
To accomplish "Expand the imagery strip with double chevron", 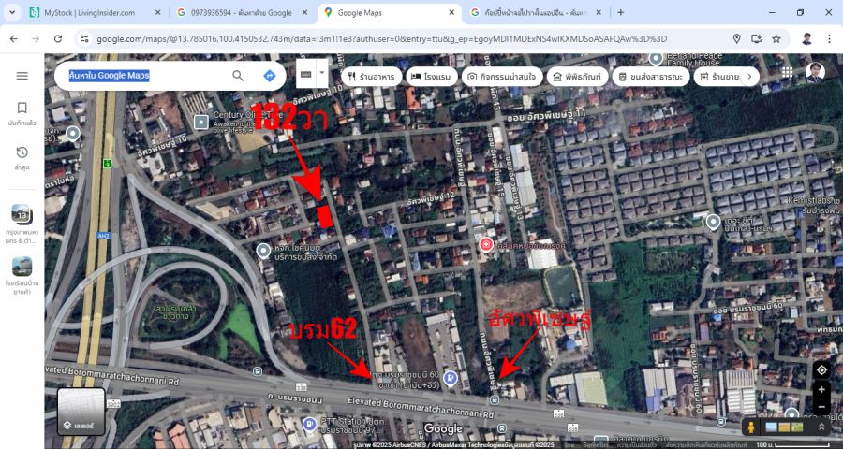I will pyautogui.click(x=821, y=427).
